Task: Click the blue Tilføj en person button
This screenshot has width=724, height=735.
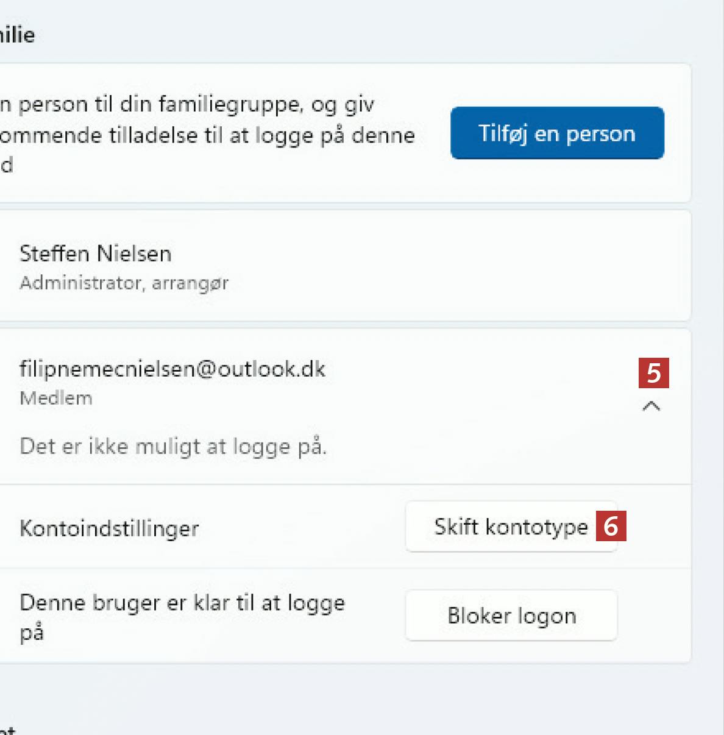Action: coord(557,133)
